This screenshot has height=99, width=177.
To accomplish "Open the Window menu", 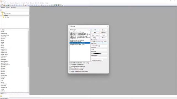I will tap(42, 3).
